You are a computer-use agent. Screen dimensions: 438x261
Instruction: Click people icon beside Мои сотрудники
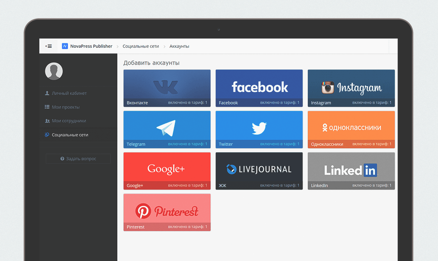tap(47, 121)
